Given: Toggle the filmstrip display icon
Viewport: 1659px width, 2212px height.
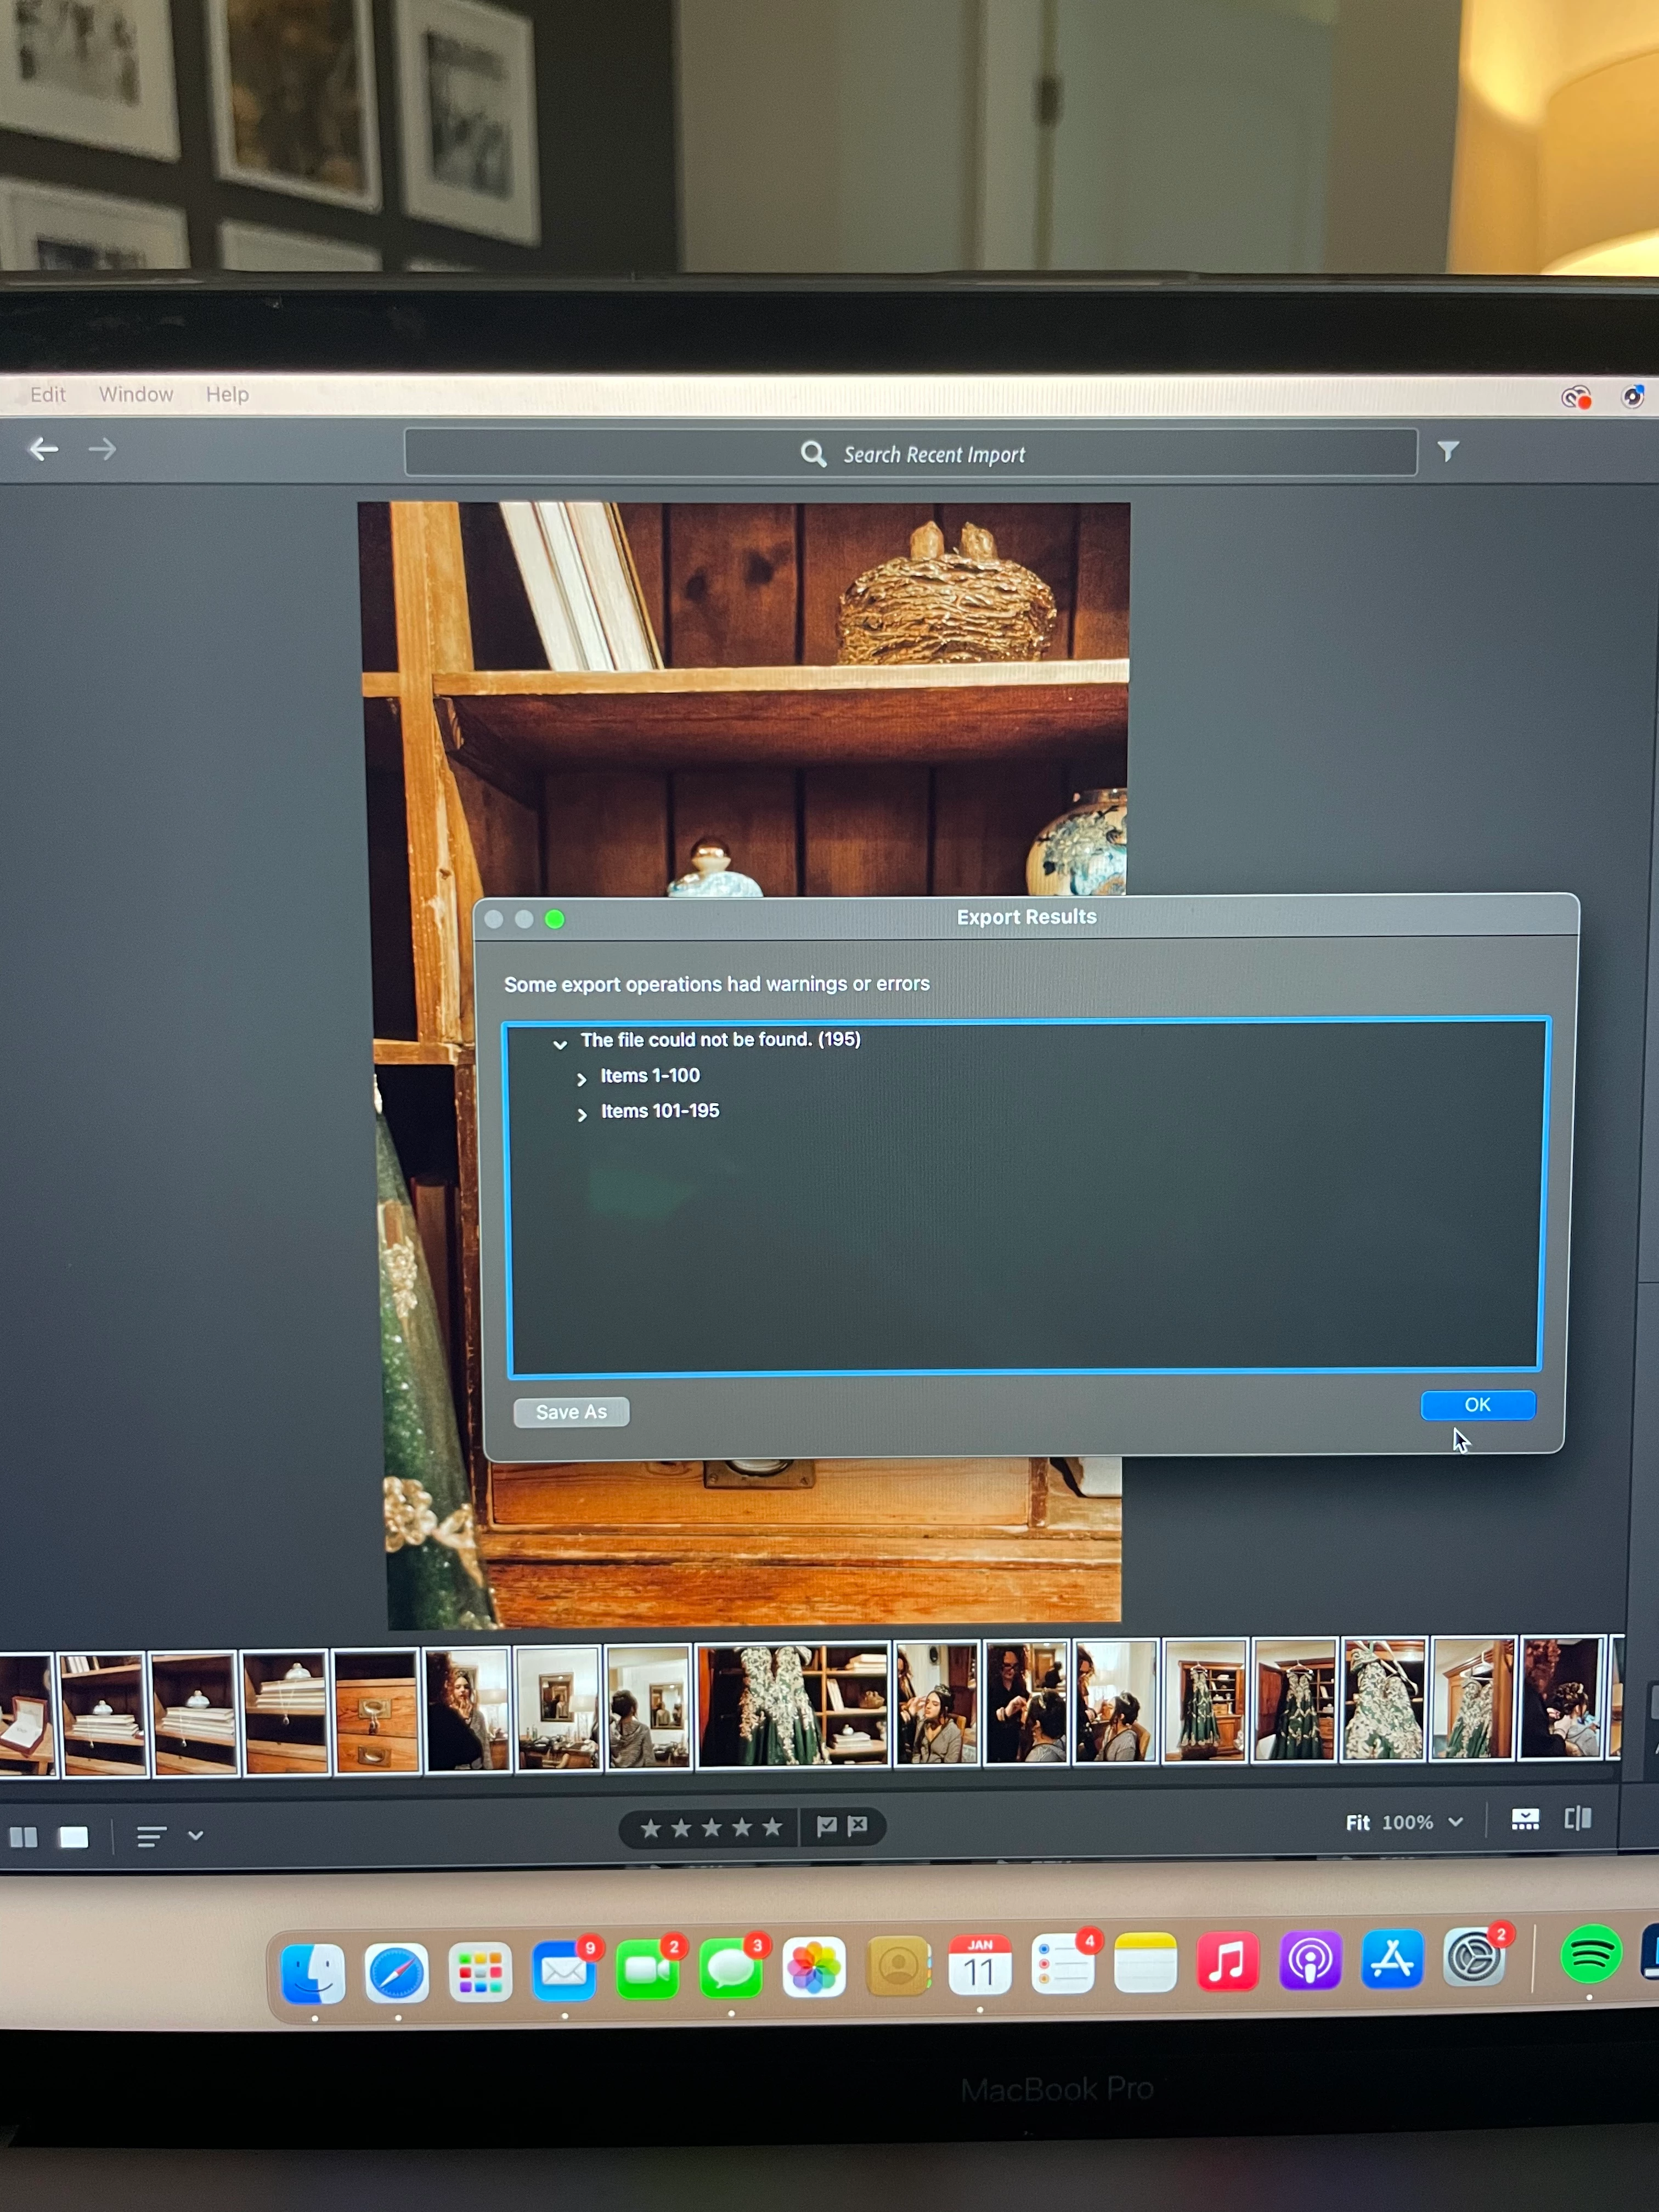Looking at the screenshot, I should point(1524,1820).
